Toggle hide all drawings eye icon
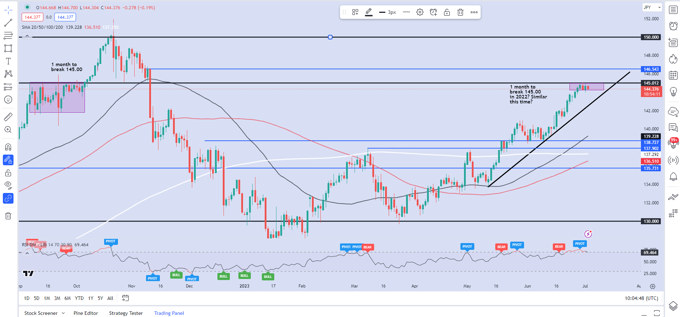Image resolution: width=680 pixels, height=317 pixels. [8, 185]
